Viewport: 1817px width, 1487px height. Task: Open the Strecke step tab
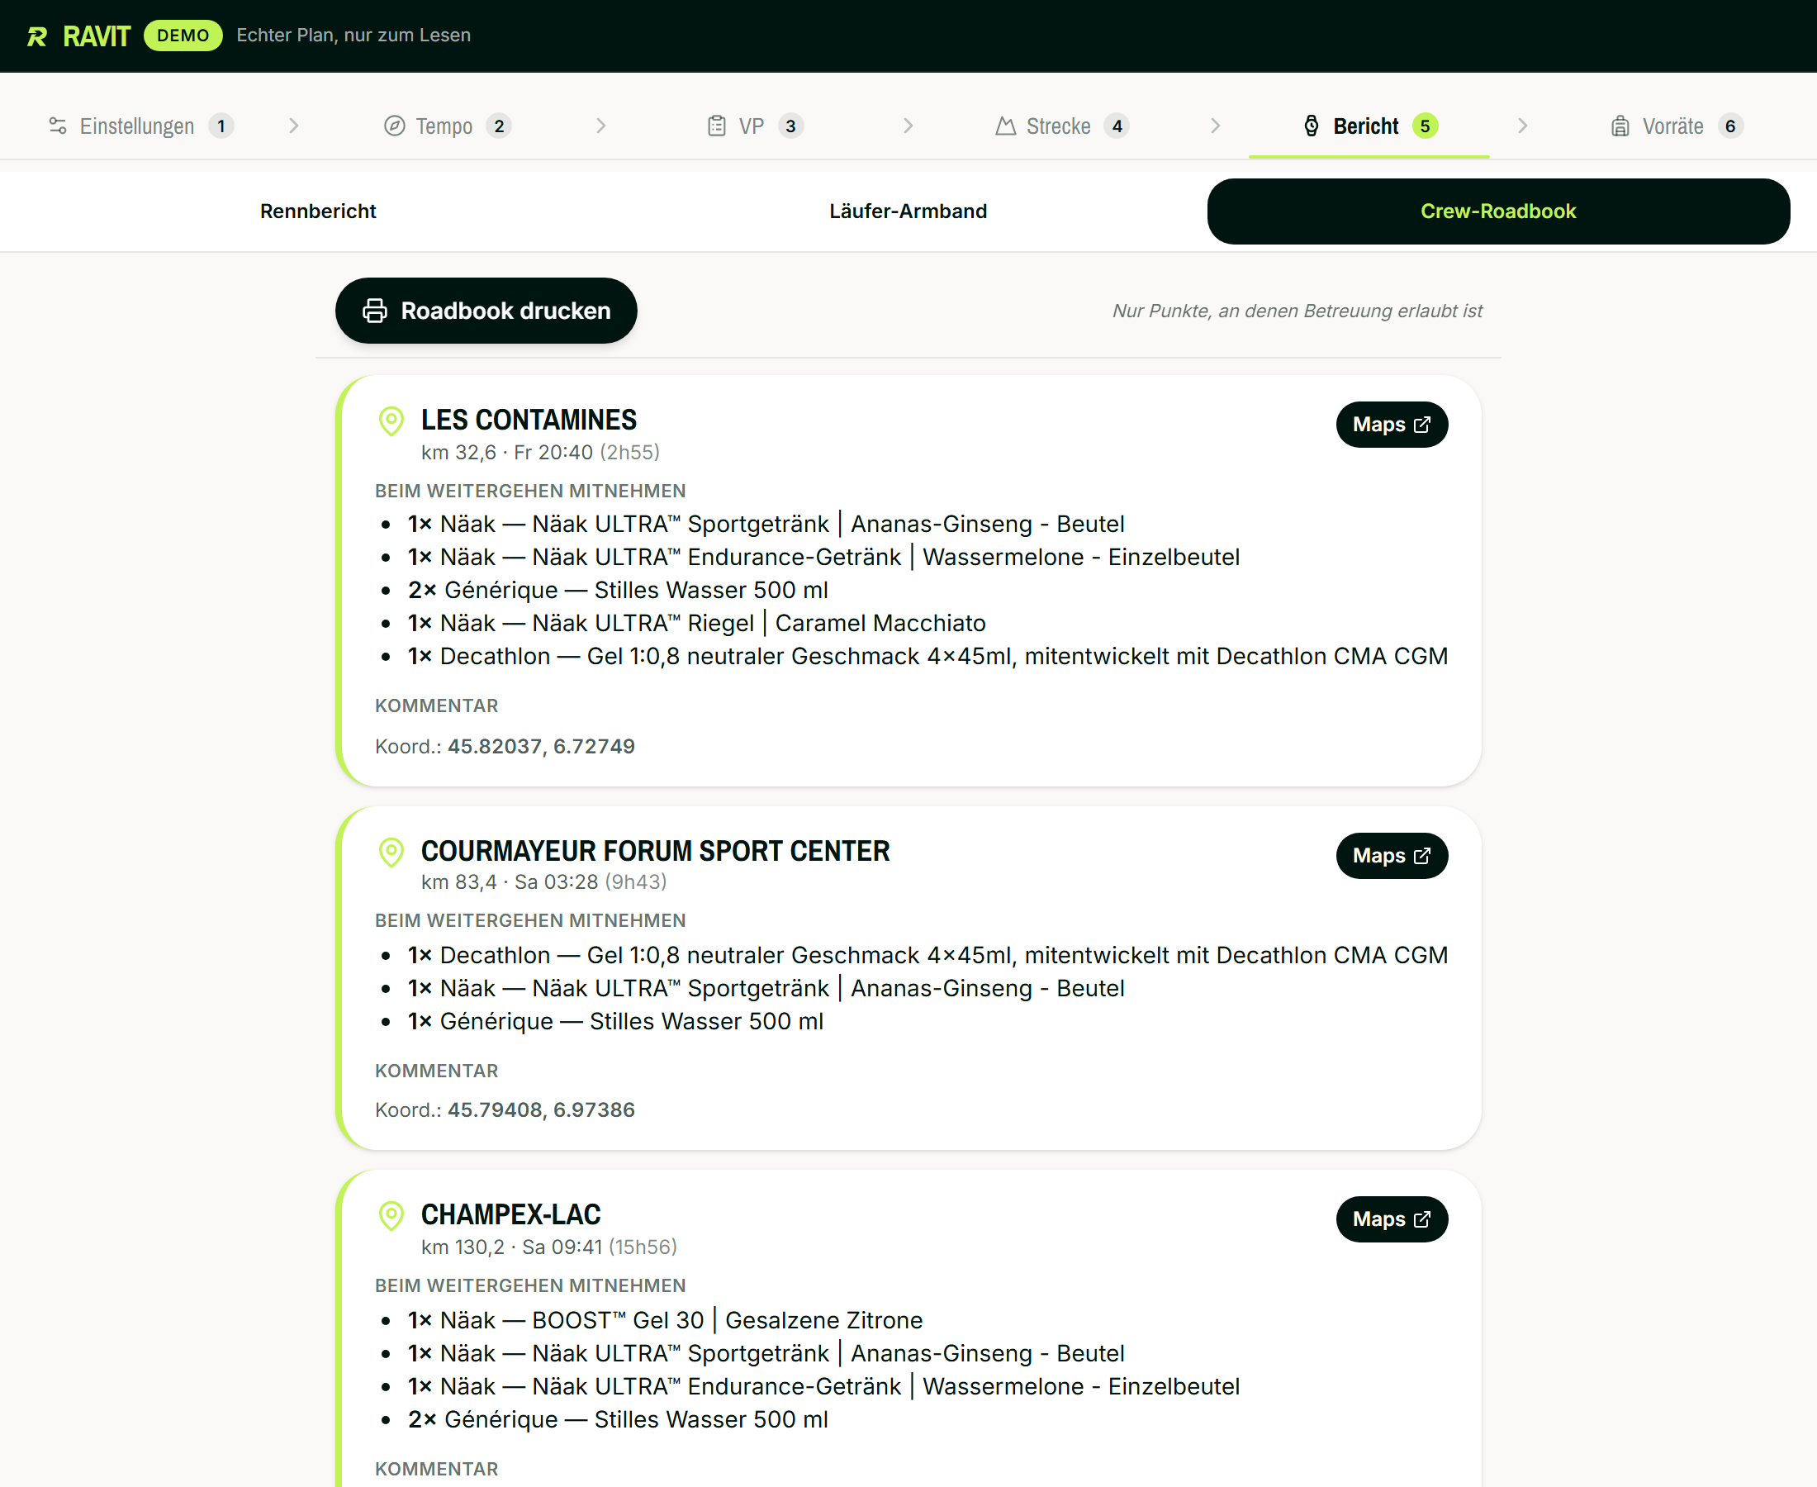(x=1062, y=126)
